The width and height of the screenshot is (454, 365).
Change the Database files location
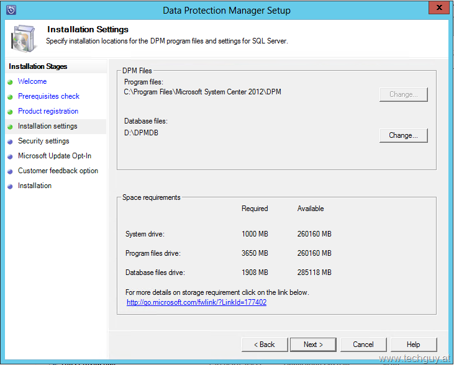click(403, 135)
